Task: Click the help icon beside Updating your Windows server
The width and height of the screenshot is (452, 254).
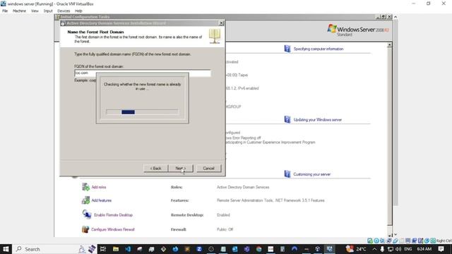Action: click(287, 119)
